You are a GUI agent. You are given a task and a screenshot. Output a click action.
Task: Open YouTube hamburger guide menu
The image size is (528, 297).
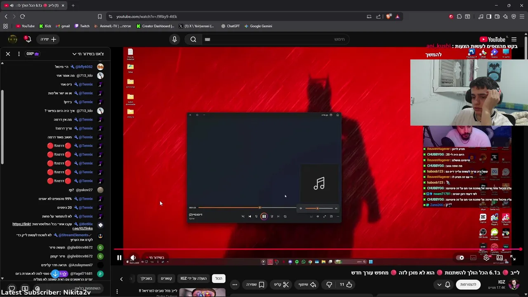(x=514, y=40)
